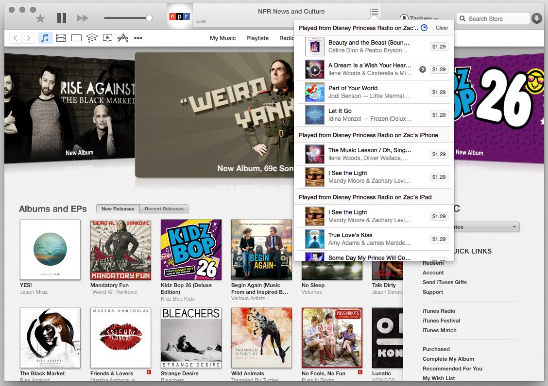Click the star icon beside the pause button

click(x=40, y=18)
